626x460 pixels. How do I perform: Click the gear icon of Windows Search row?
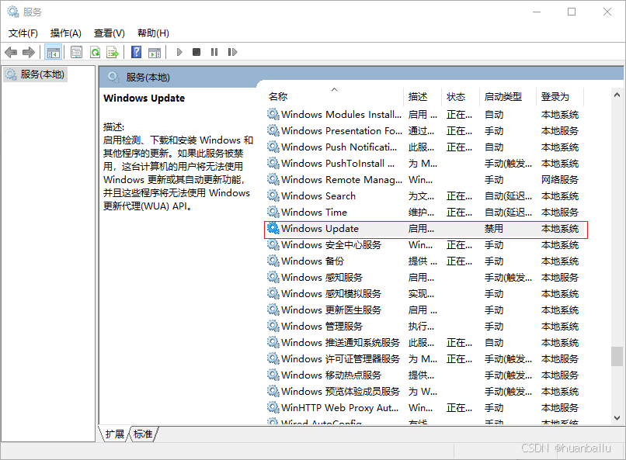[x=273, y=195]
